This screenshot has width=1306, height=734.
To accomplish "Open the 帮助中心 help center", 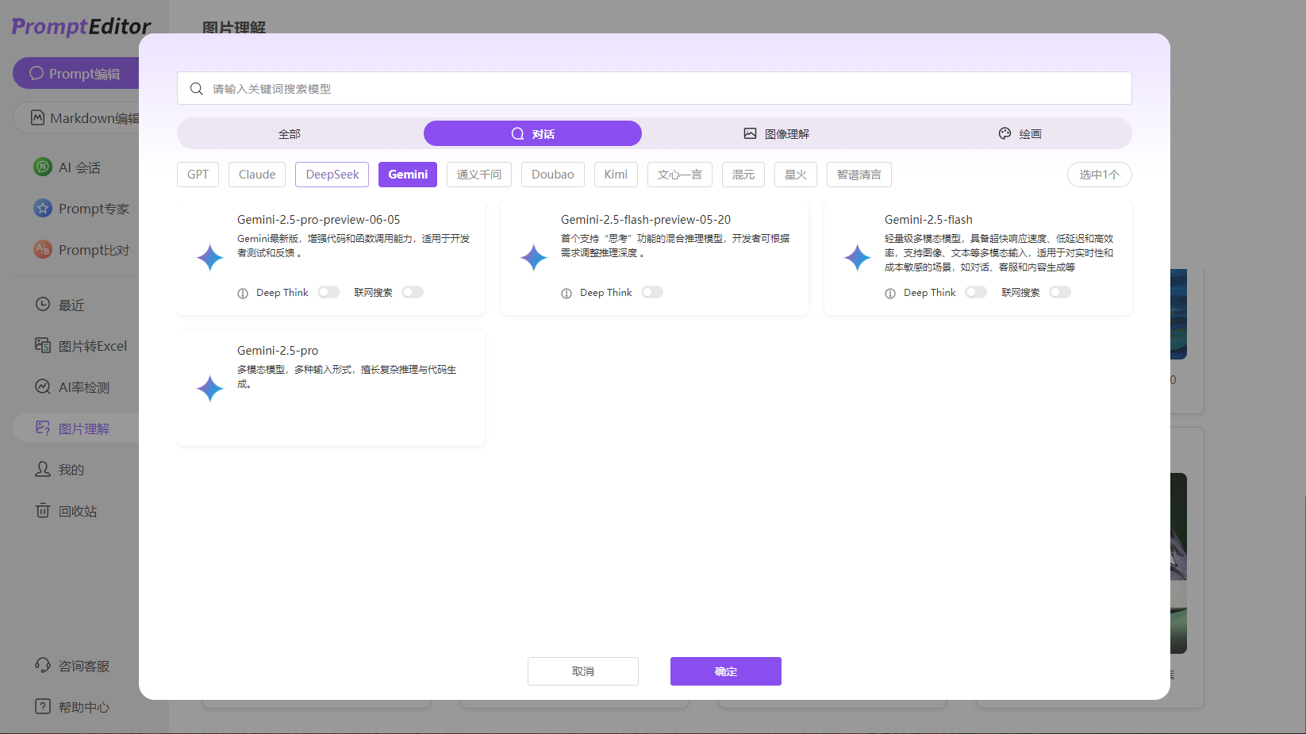I will [83, 706].
